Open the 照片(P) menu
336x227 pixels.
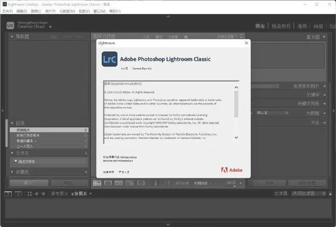click(51, 11)
